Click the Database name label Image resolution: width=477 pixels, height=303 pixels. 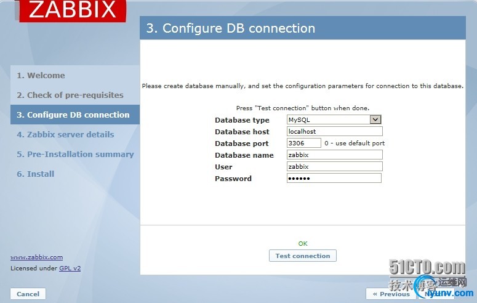(244, 155)
